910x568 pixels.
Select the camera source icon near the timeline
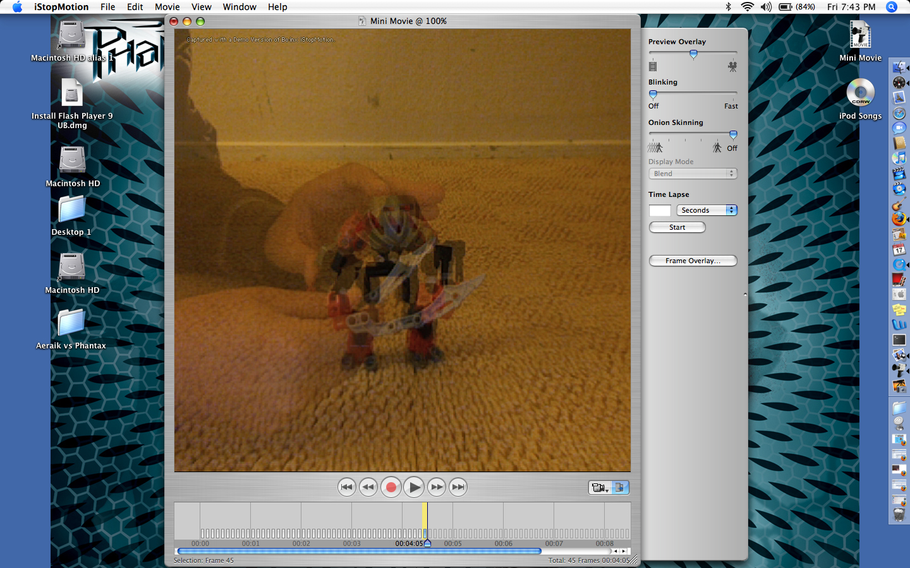click(x=597, y=487)
